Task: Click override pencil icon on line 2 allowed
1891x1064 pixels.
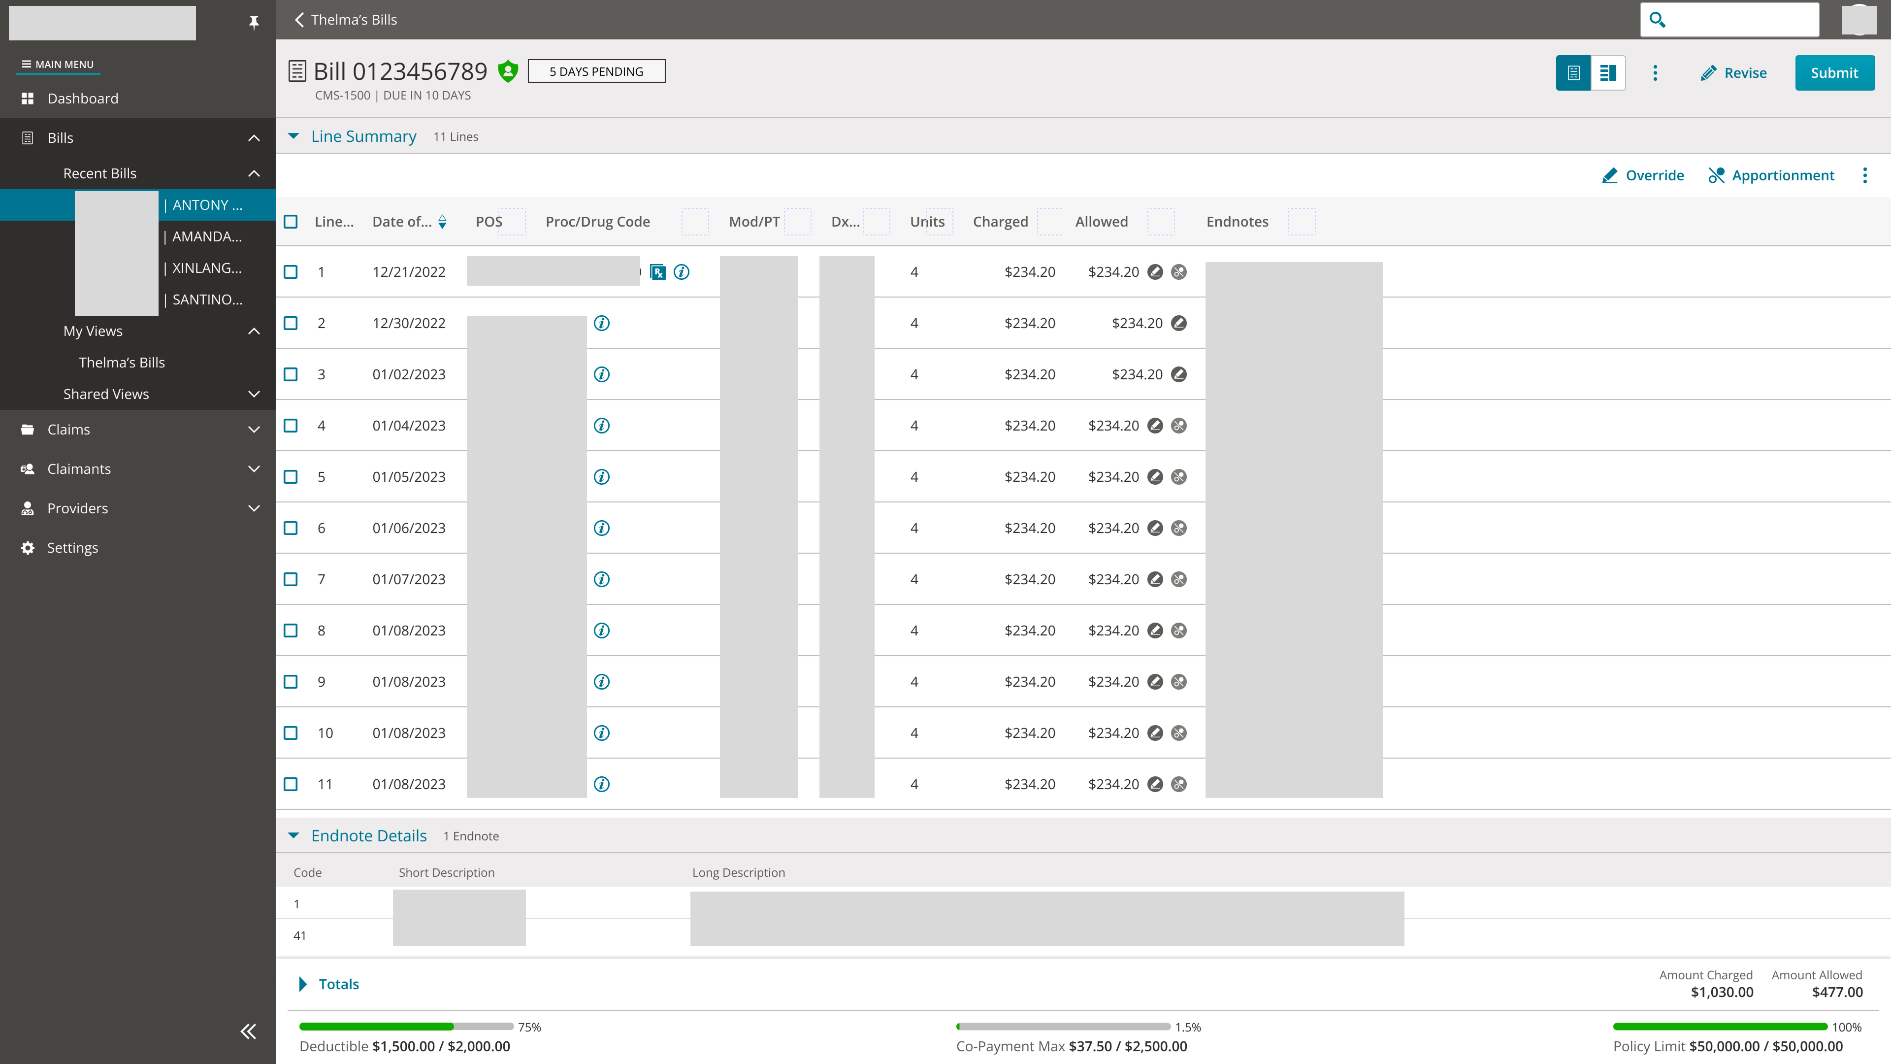Action: click(x=1178, y=323)
